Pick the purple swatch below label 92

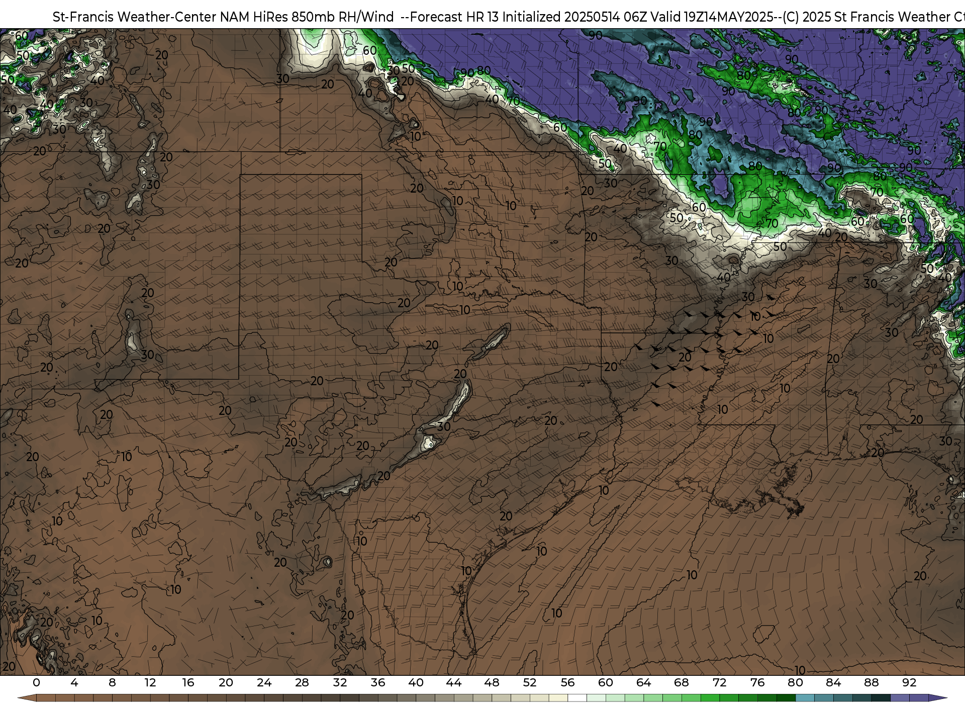[918, 698]
